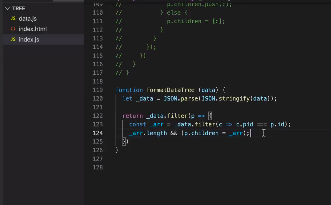The width and height of the screenshot is (331, 205).
Task: Select index.js in the explorer
Action: pyautogui.click(x=29, y=40)
